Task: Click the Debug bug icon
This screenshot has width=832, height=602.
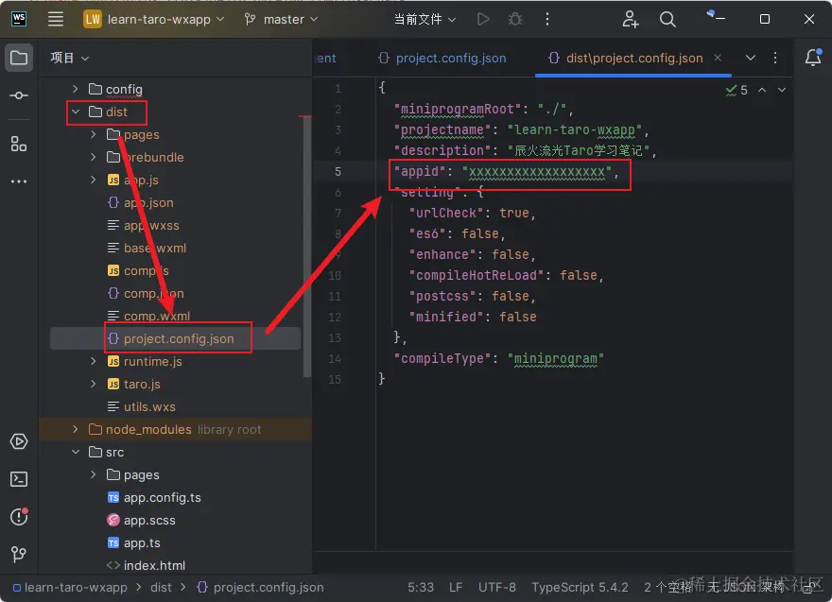Action: coord(514,20)
